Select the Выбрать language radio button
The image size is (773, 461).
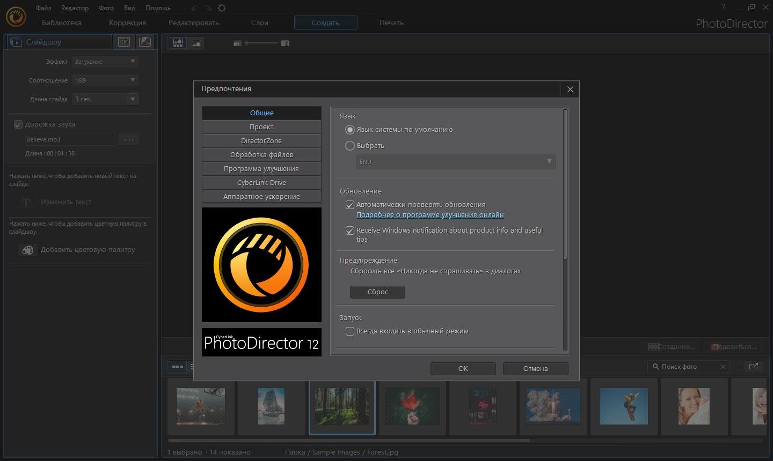pos(350,146)
